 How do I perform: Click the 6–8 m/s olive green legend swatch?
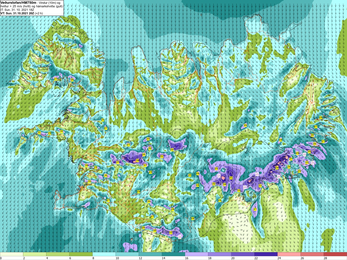tap(81, 254)
